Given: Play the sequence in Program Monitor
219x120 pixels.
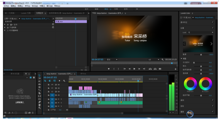Looking at the screenshot, I should point(134,69).
